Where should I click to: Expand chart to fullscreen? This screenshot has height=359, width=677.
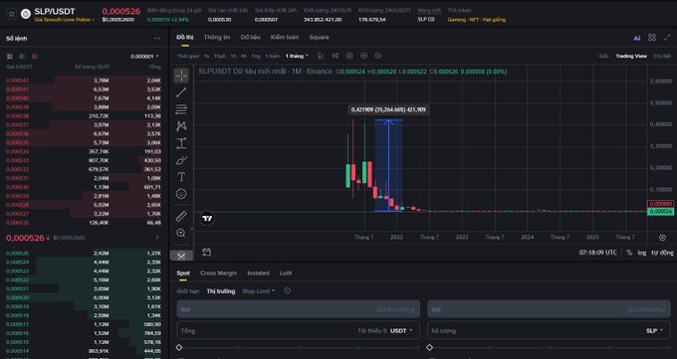667,38
